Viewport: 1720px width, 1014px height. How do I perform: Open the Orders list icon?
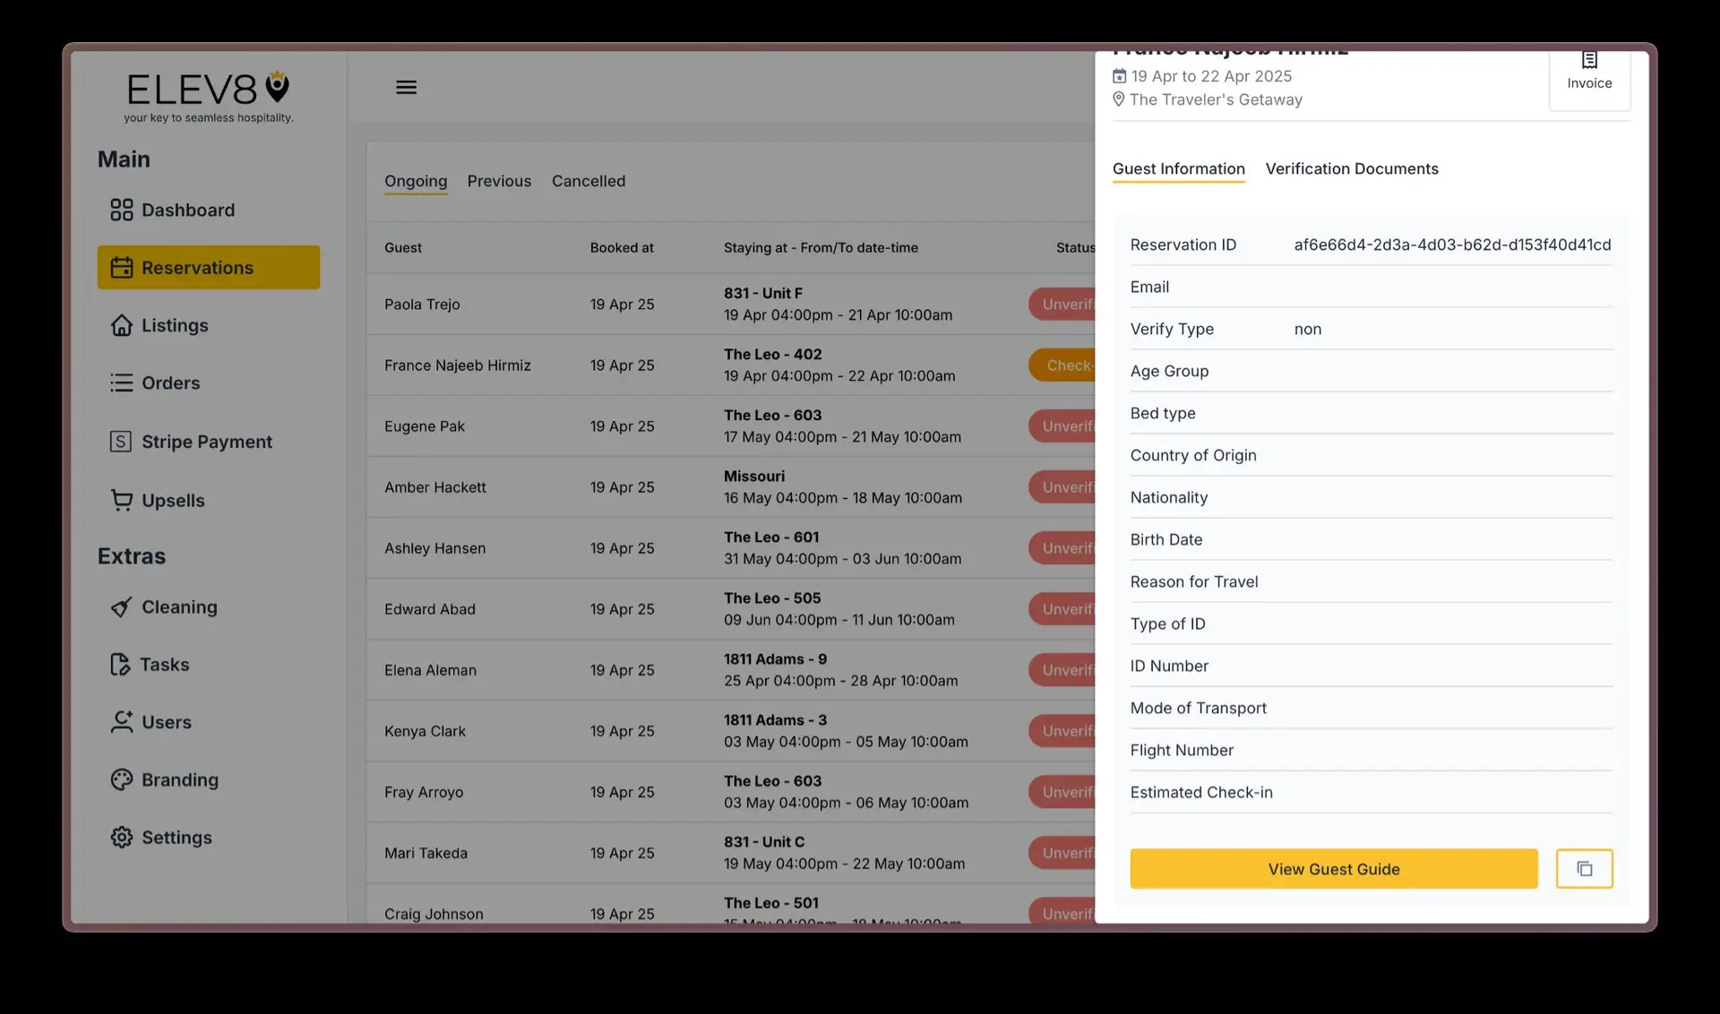[x=122, y=382]
